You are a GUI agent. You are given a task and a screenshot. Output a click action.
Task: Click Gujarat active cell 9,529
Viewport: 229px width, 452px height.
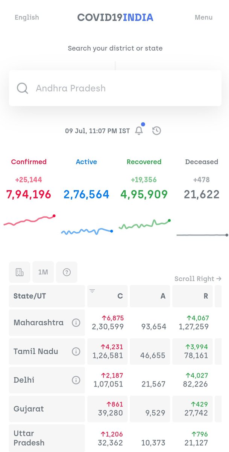pyautogui.click(x=150, y=409)
